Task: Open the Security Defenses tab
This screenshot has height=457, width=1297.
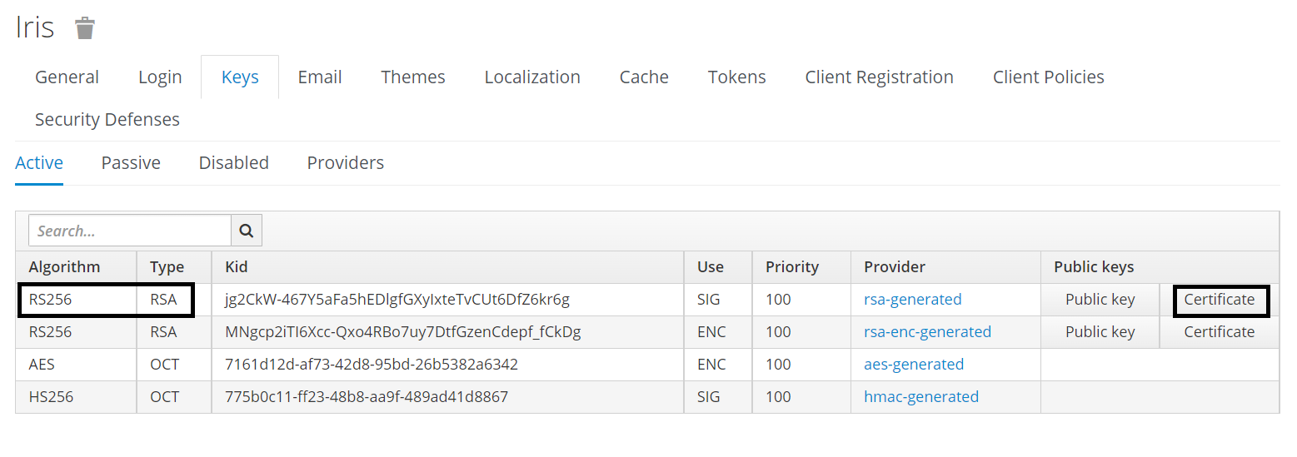Action: (107, 120)
